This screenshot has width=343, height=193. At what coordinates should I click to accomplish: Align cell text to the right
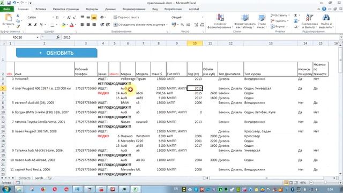click(94, 25)
